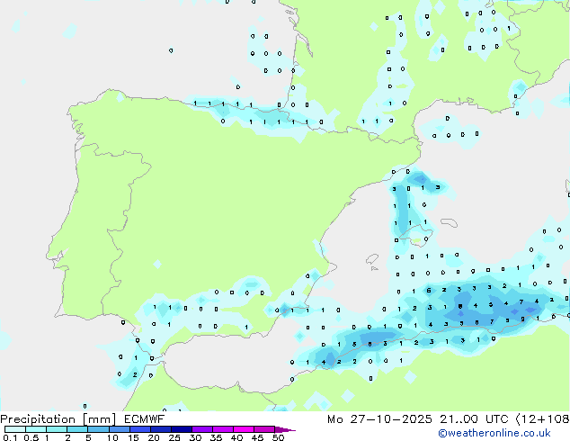Viewport: 570px width, 441px height.
Task: Click the above-50 mm legend arrow tip
Action: click(x=285, y=429)
